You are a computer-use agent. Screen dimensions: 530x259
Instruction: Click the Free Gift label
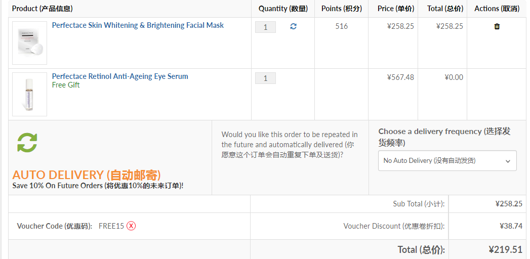pyautogui.click(x=66, y=85)
